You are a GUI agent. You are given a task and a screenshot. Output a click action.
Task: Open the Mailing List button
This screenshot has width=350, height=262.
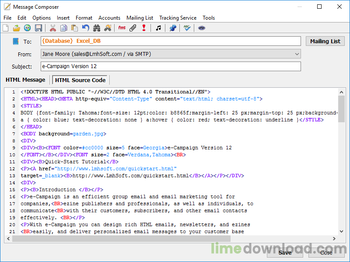[325, 41]
